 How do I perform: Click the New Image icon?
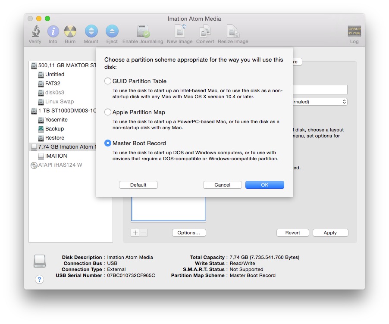click(x=180, y=31)
